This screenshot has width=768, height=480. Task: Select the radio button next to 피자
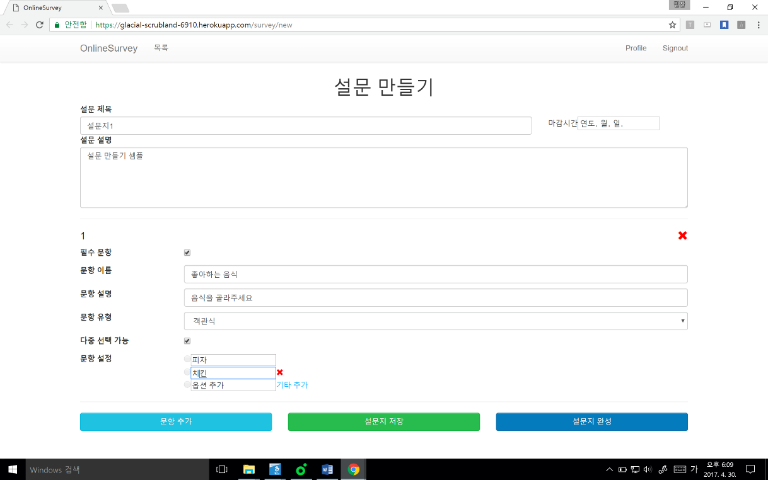[x=187, y=359]
